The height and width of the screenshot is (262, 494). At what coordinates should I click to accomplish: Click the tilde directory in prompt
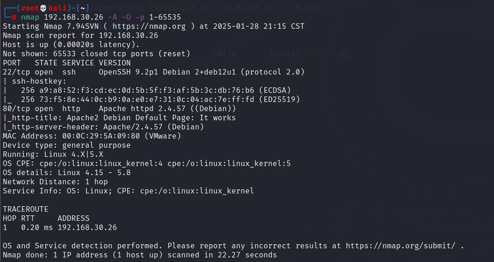click(82, 8)
